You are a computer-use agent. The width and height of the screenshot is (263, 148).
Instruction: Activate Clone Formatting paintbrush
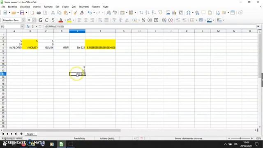coord(76,13)
